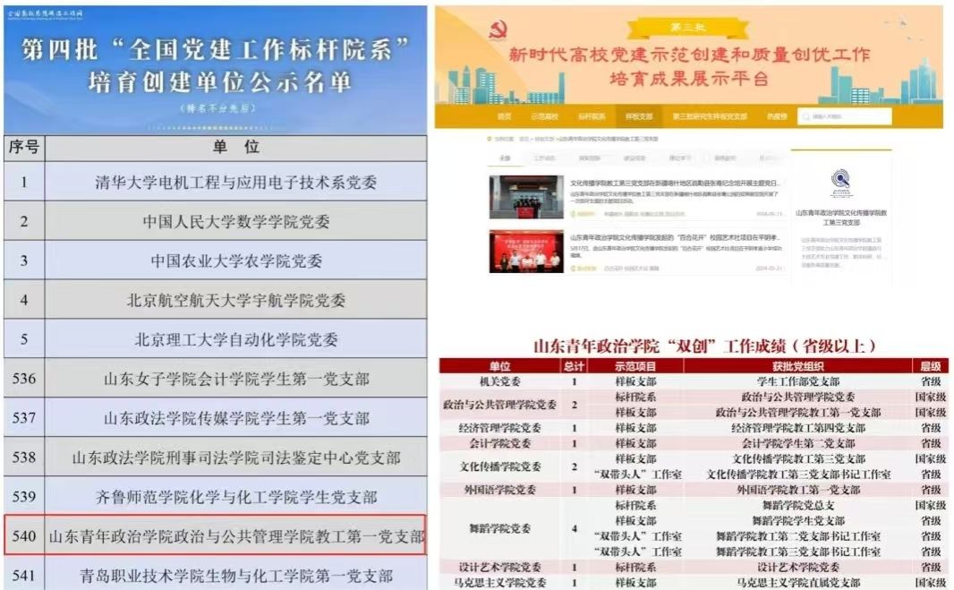Click the 外国语学院党委 unit cell
The width and height of the screenshot is (954, 590).
click(x=500, y=490)
